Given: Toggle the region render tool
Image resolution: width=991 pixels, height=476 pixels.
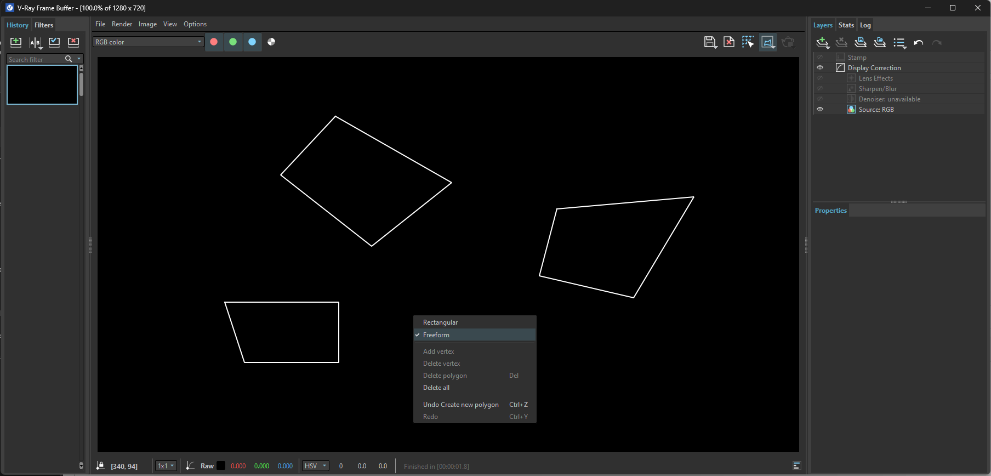Looking at the screenshot, I should click(x=768, y=42).
